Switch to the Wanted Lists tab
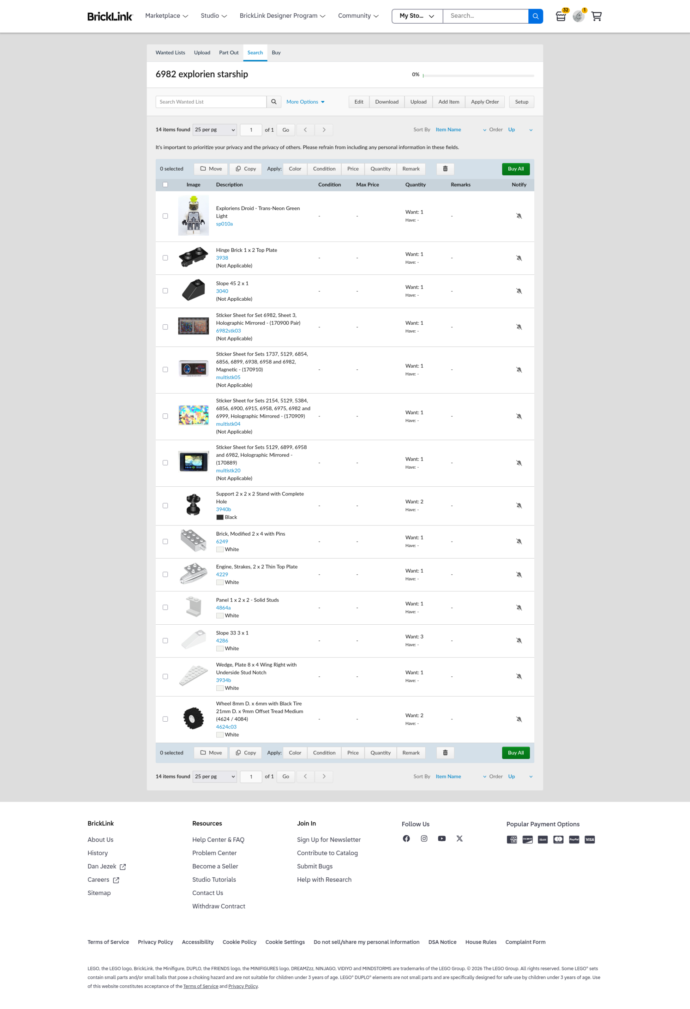Screen dimensions: 690x1009 (x=171, y=52)
